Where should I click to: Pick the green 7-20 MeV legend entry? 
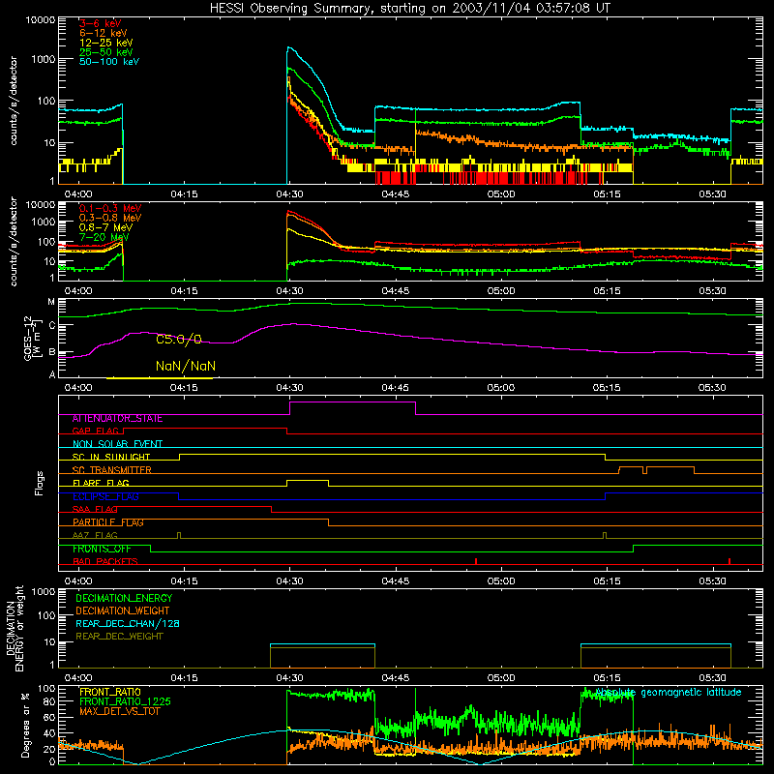tap(104, 237)
